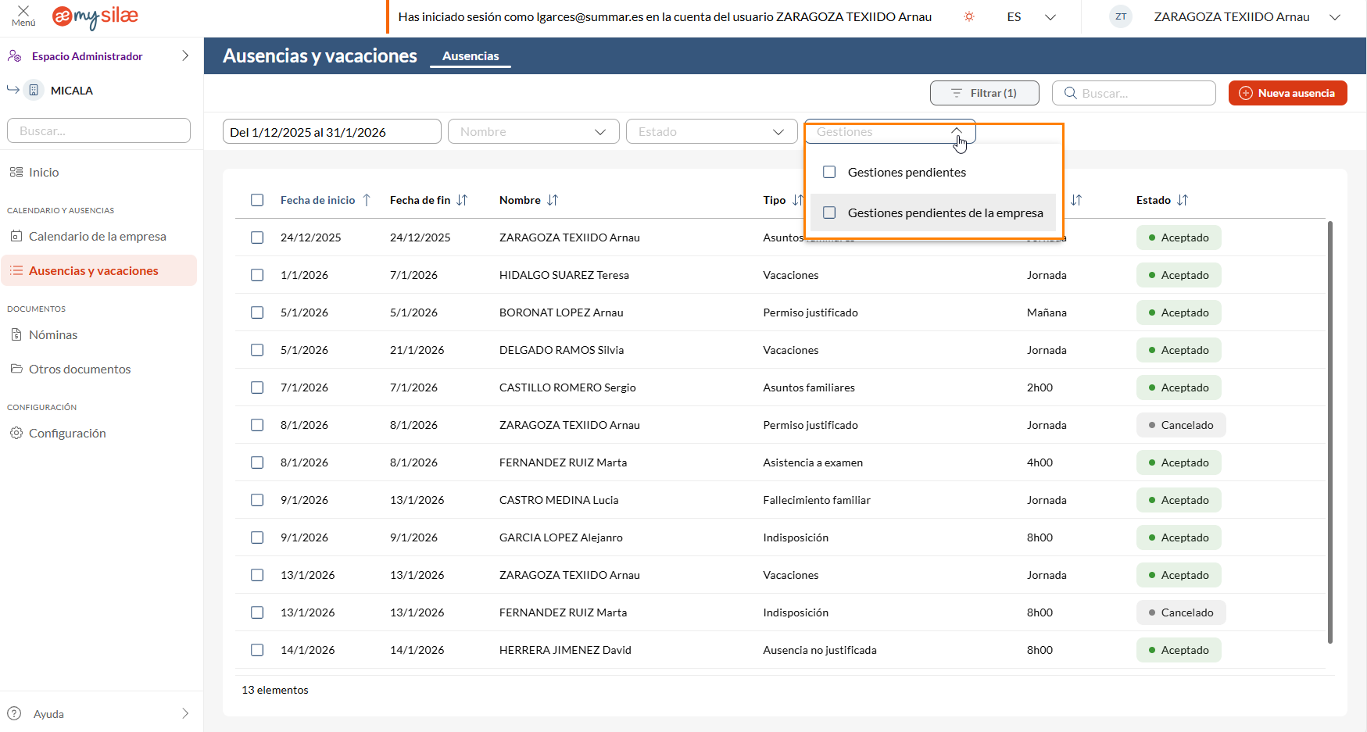Click the ZT user avatar

pos(1121,16)
